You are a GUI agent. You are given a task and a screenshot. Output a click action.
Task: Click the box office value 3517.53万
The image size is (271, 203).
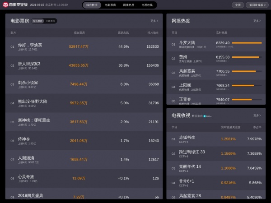pyautogui.click(x=79, y=122)
